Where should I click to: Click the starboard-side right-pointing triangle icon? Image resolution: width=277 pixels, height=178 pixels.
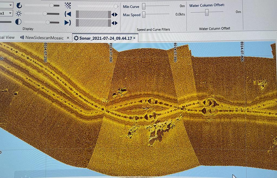[68, 22]
